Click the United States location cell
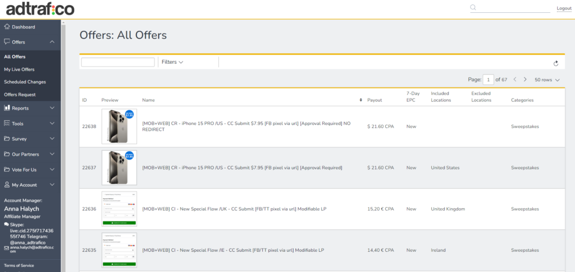Screen dimensions: 575x272 tap(445, 168)
